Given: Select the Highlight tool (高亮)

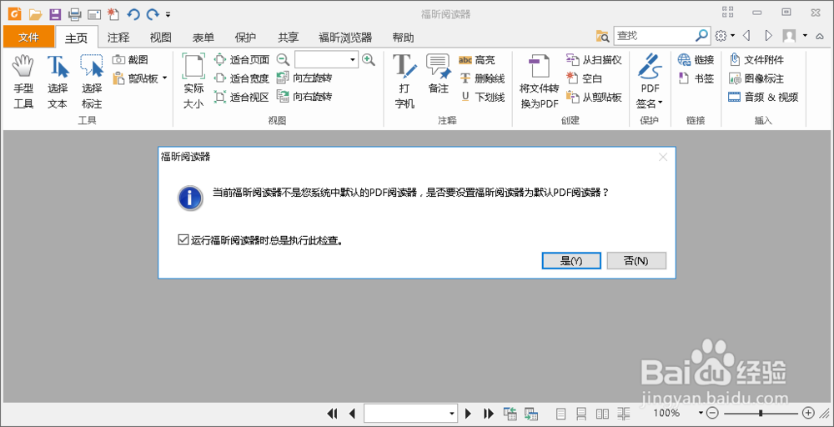Looking at the screenshot, I should coord(476,60).
